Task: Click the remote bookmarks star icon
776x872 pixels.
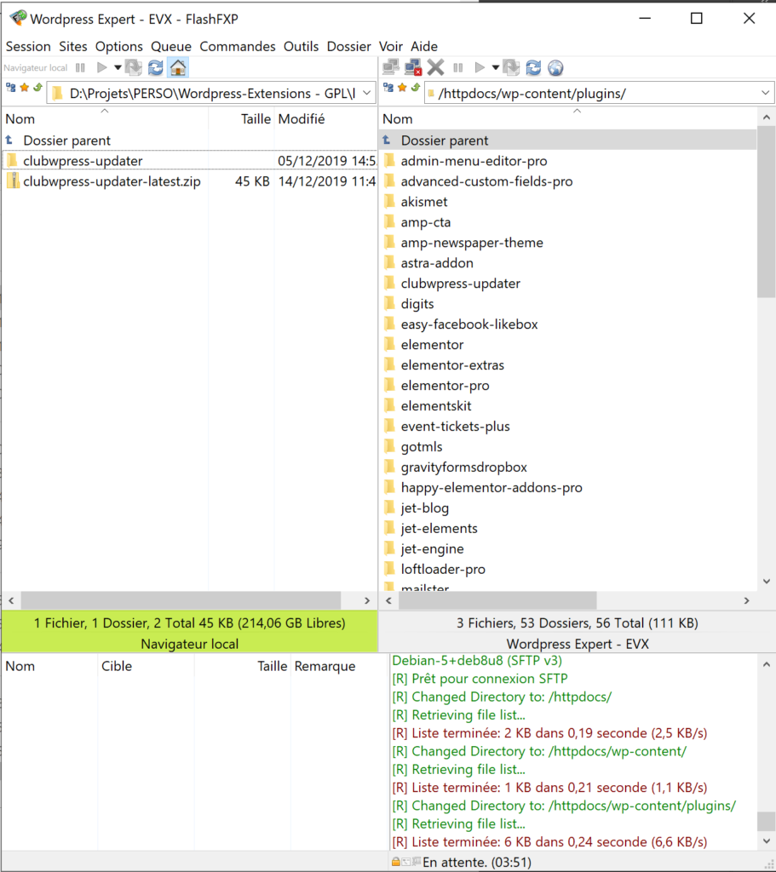Action: 402,88
